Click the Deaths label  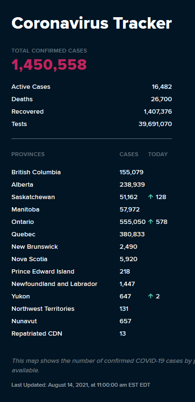22,99
